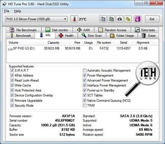Click the thermometer temperature icon
The width and height of the screenshot is (165, 144).
tap(74, 19)
